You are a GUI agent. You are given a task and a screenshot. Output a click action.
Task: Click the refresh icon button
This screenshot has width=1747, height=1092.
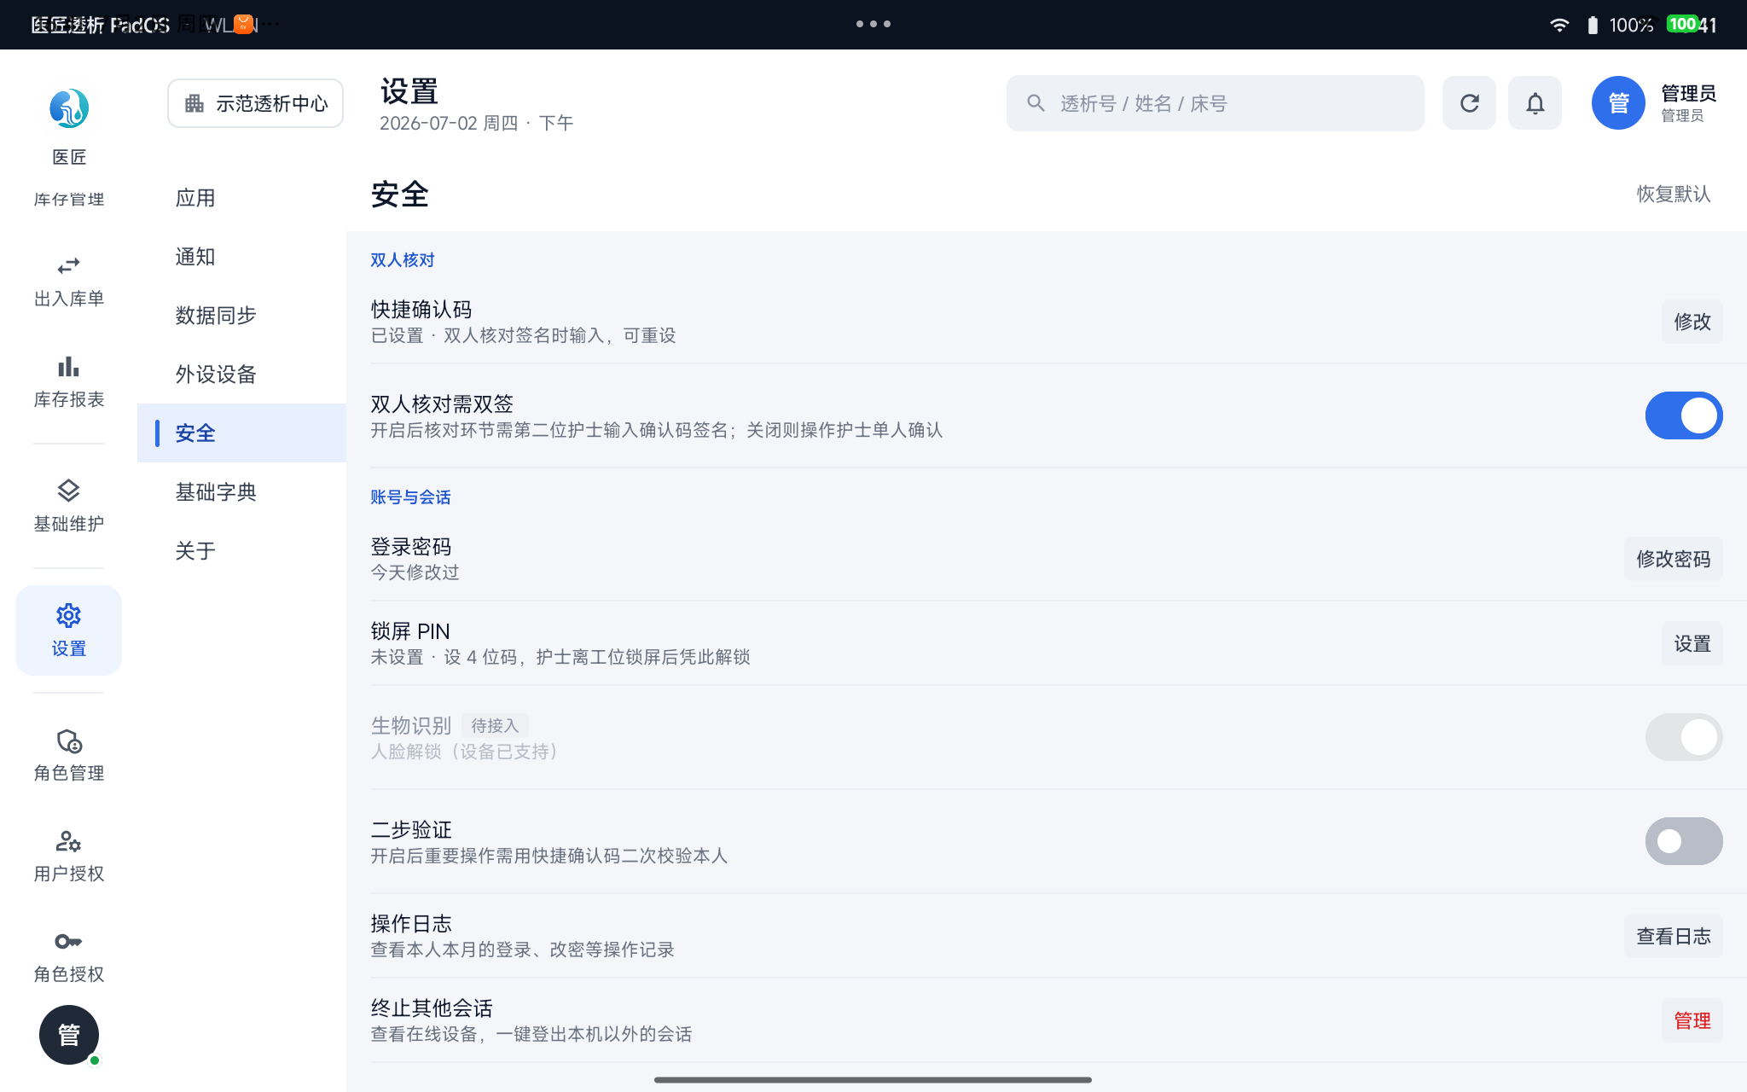pos(1469,103)
